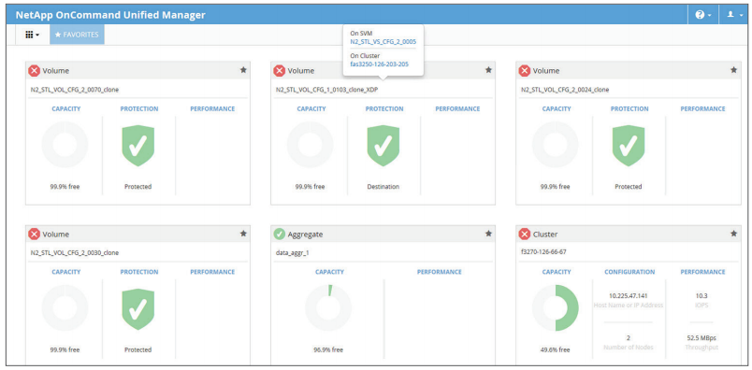Toggle favorite star on N2_STL_VOL_CFG_1_0103_clone_XDP card
Screen dimensions: 752x370
488,70
